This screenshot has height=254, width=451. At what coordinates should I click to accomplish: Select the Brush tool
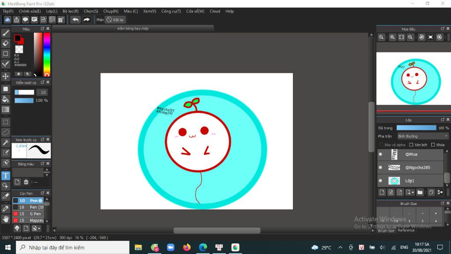[x=5, y=33]
